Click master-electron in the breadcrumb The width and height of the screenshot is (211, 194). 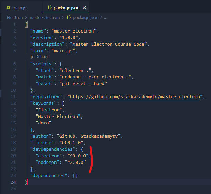44,18
